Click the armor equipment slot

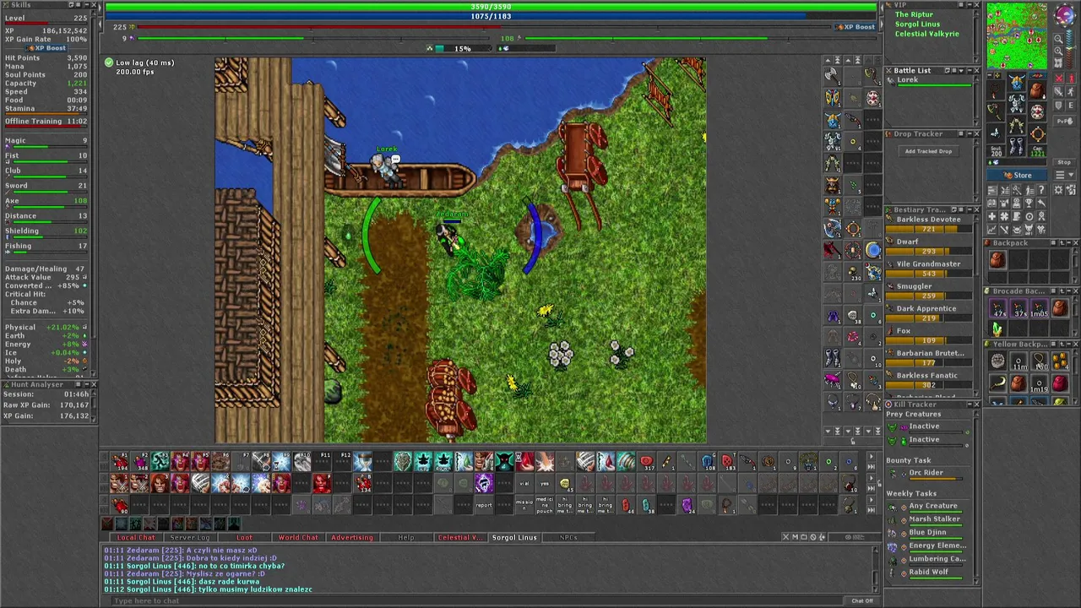[1017, 103]
